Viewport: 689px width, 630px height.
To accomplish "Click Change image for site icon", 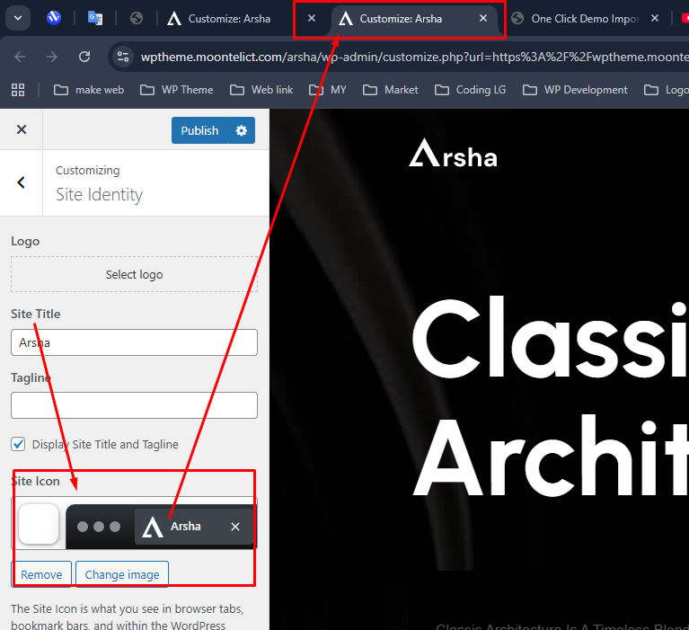I will (122, 574).
